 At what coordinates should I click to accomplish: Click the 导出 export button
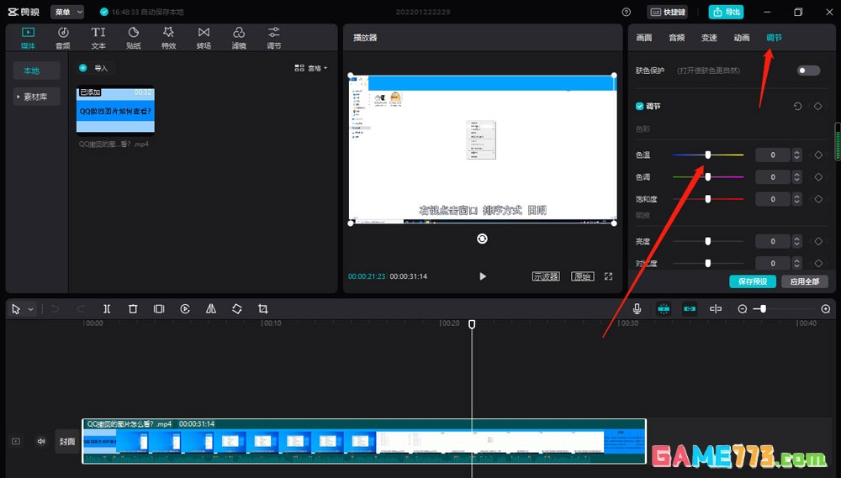(x=726, y=12)
